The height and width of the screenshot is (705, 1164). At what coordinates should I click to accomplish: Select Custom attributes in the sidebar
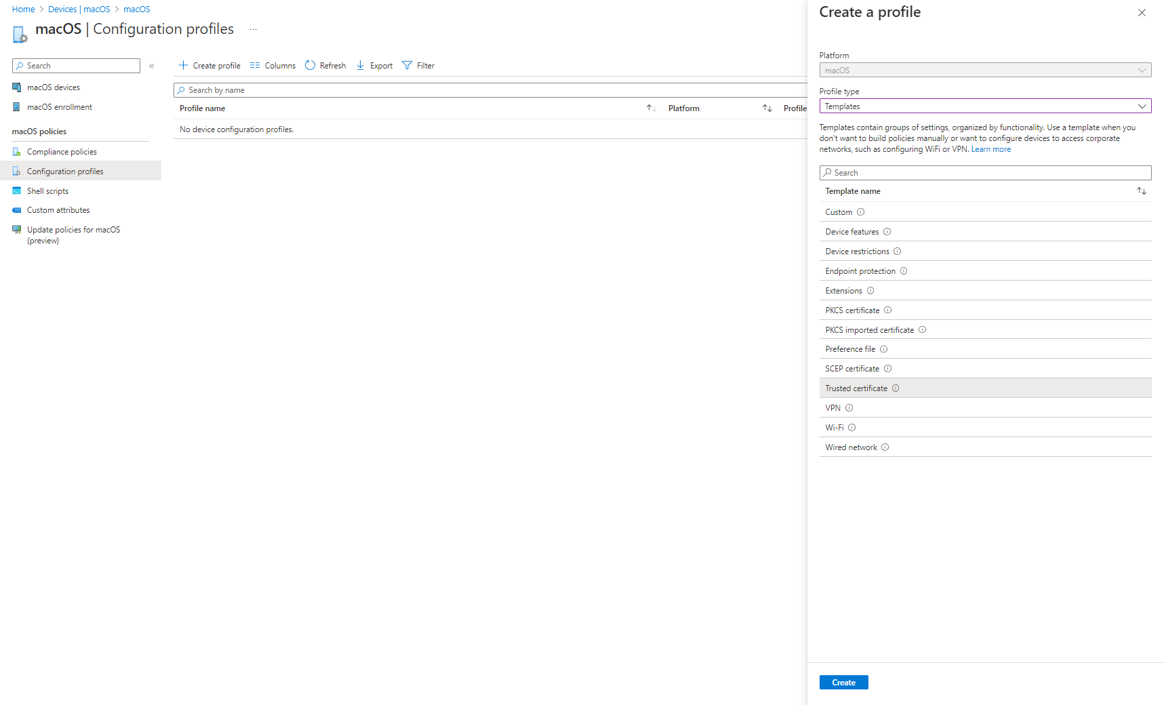58,209
